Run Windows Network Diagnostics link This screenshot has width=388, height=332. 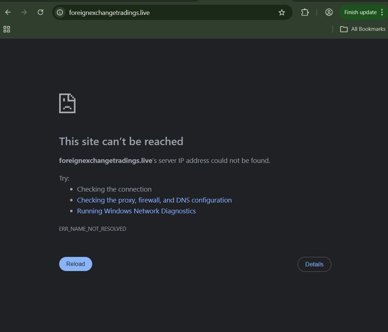136,211
